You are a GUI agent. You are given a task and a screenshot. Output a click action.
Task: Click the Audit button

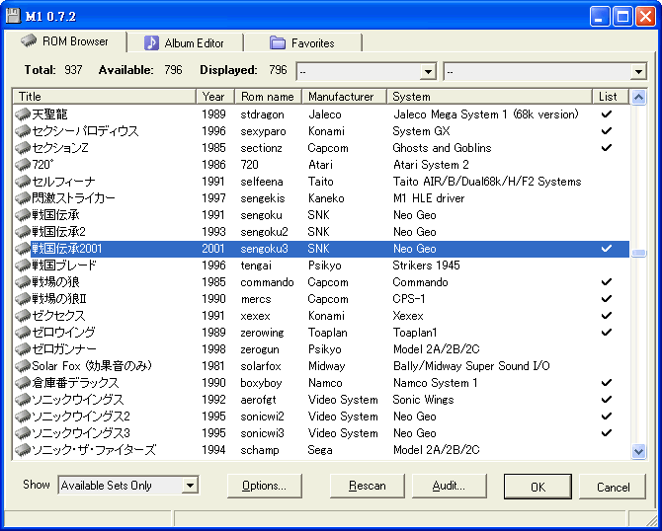point(449,486)
